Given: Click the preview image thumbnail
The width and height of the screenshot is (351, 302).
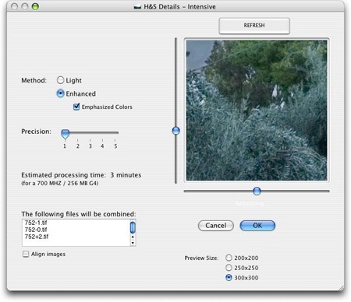Looking at the screenshot, I should 257,111.
